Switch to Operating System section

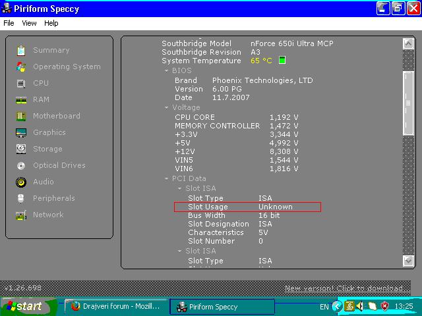(67, 66)
